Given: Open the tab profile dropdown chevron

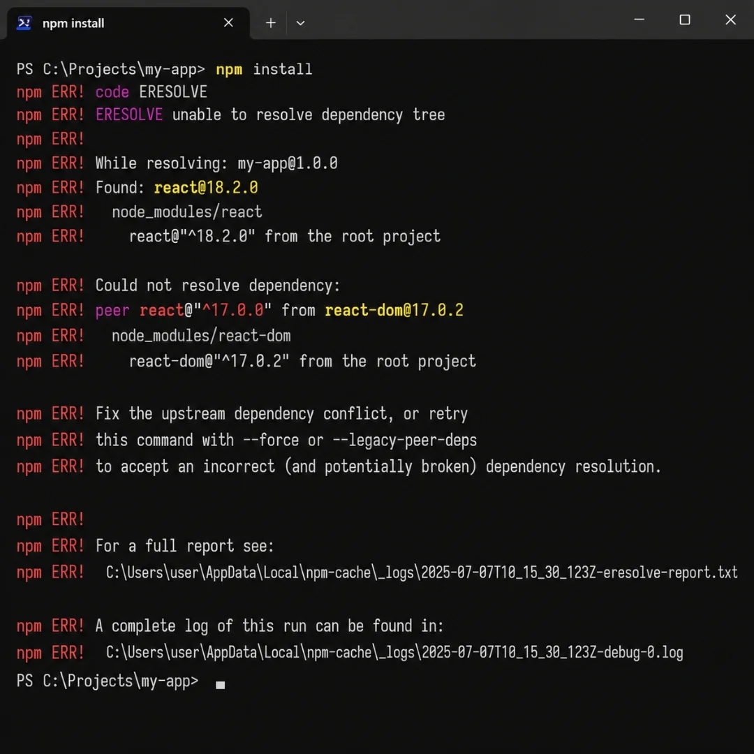Looking at the screenshot, I should click(300, 23).
